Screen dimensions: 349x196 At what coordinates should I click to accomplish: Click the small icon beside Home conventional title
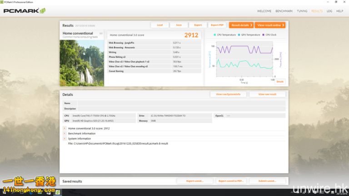click(101, 34)
